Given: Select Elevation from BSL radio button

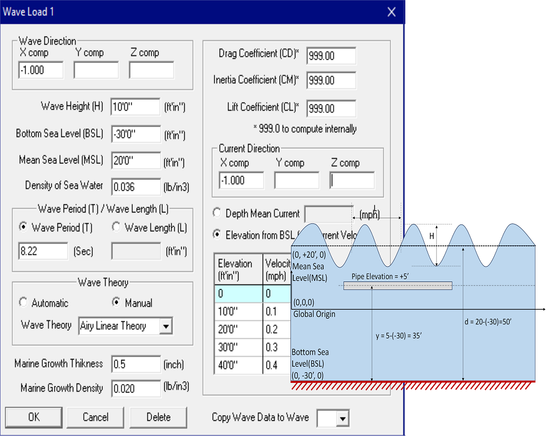Looking at the screenshot, I should pos(217,235).
